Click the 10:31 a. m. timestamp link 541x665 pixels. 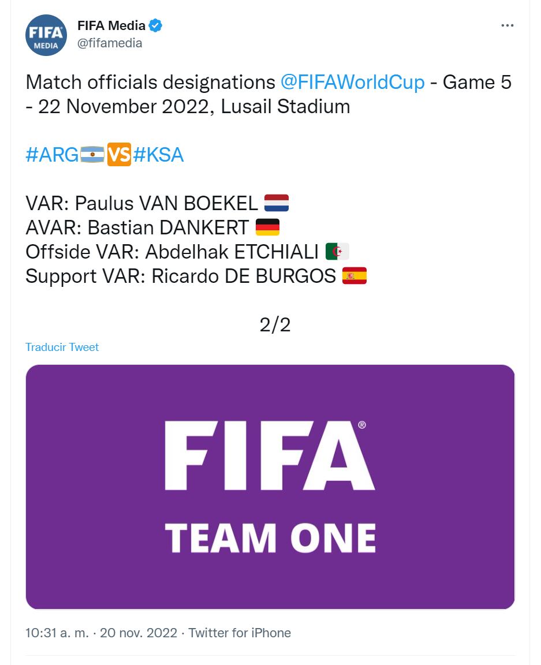point(57,633)
